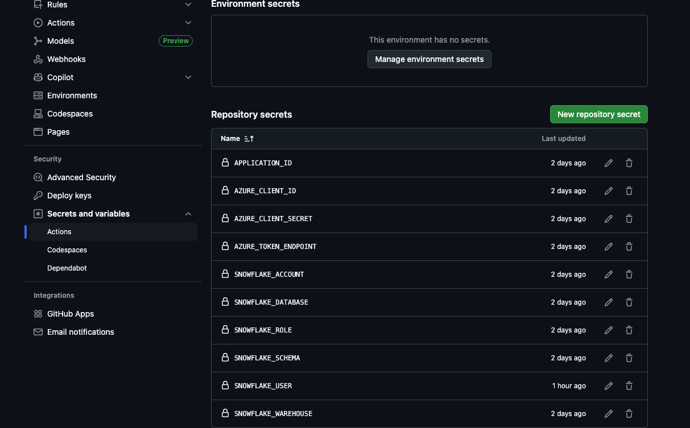The height and width of the screenshot is (428, 690).
Task: Click Manage environment secrets
Action: pos(429,59)
